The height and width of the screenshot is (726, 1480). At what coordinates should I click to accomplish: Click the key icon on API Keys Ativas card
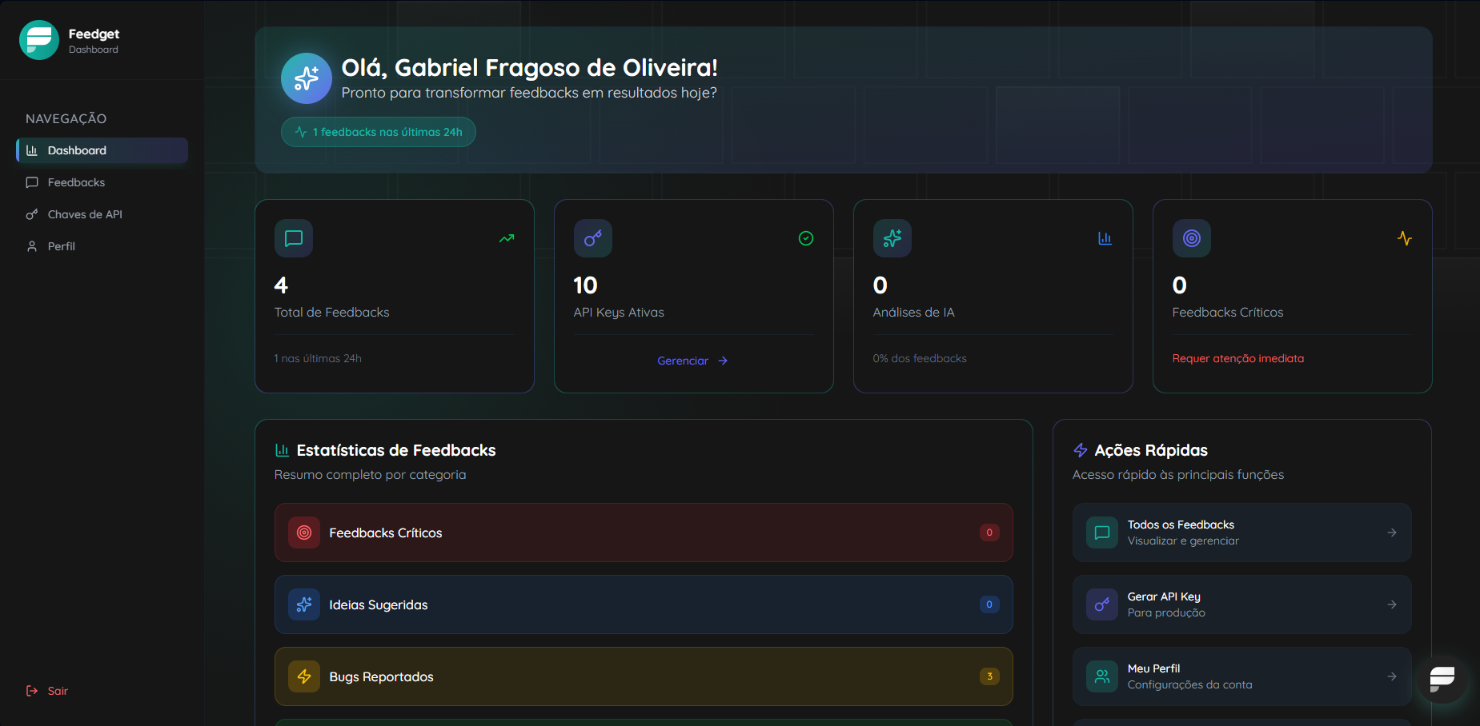[x=593, y=238]
